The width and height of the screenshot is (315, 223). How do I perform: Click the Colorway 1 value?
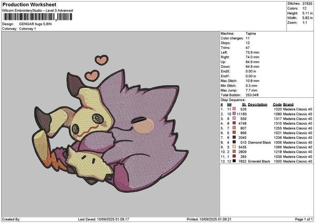pos(27,29)
